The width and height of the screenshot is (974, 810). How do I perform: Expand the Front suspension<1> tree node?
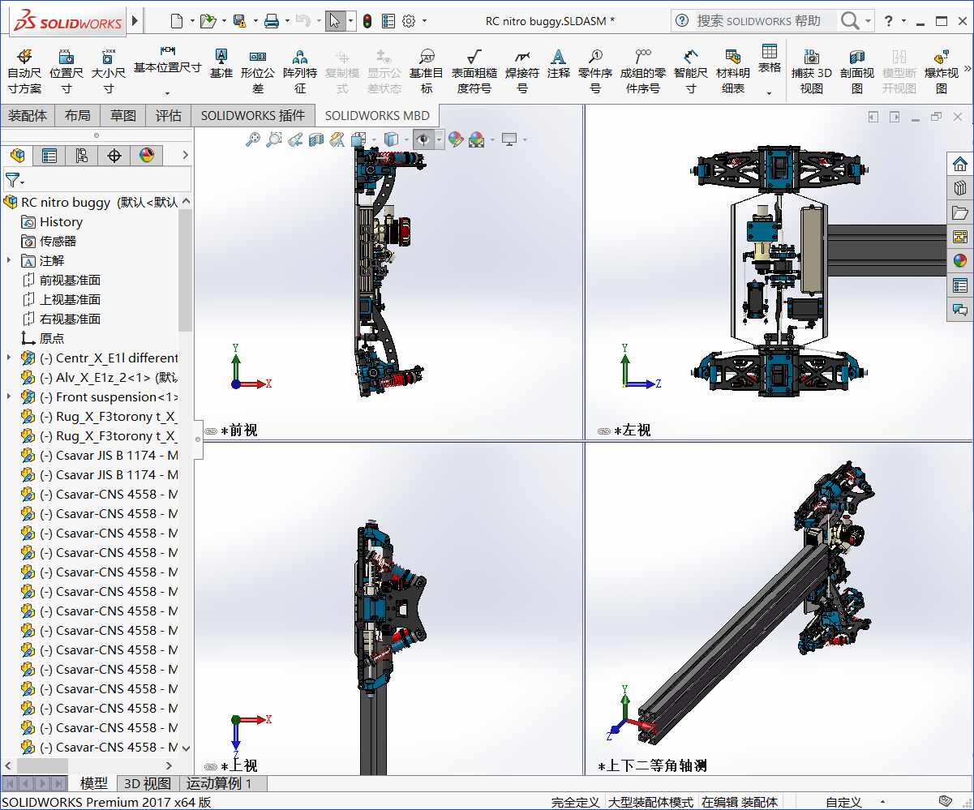[x=9, y=396]
